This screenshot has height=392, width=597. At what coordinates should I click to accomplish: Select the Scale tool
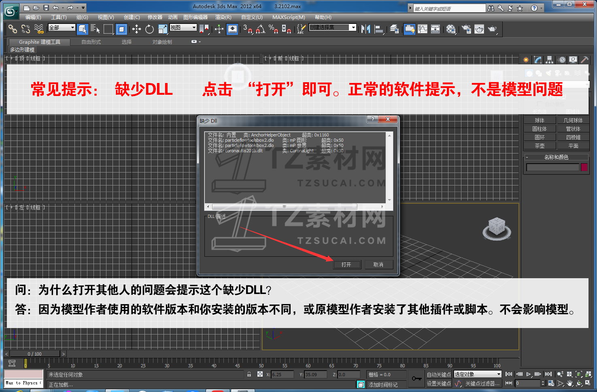[163, 29]
